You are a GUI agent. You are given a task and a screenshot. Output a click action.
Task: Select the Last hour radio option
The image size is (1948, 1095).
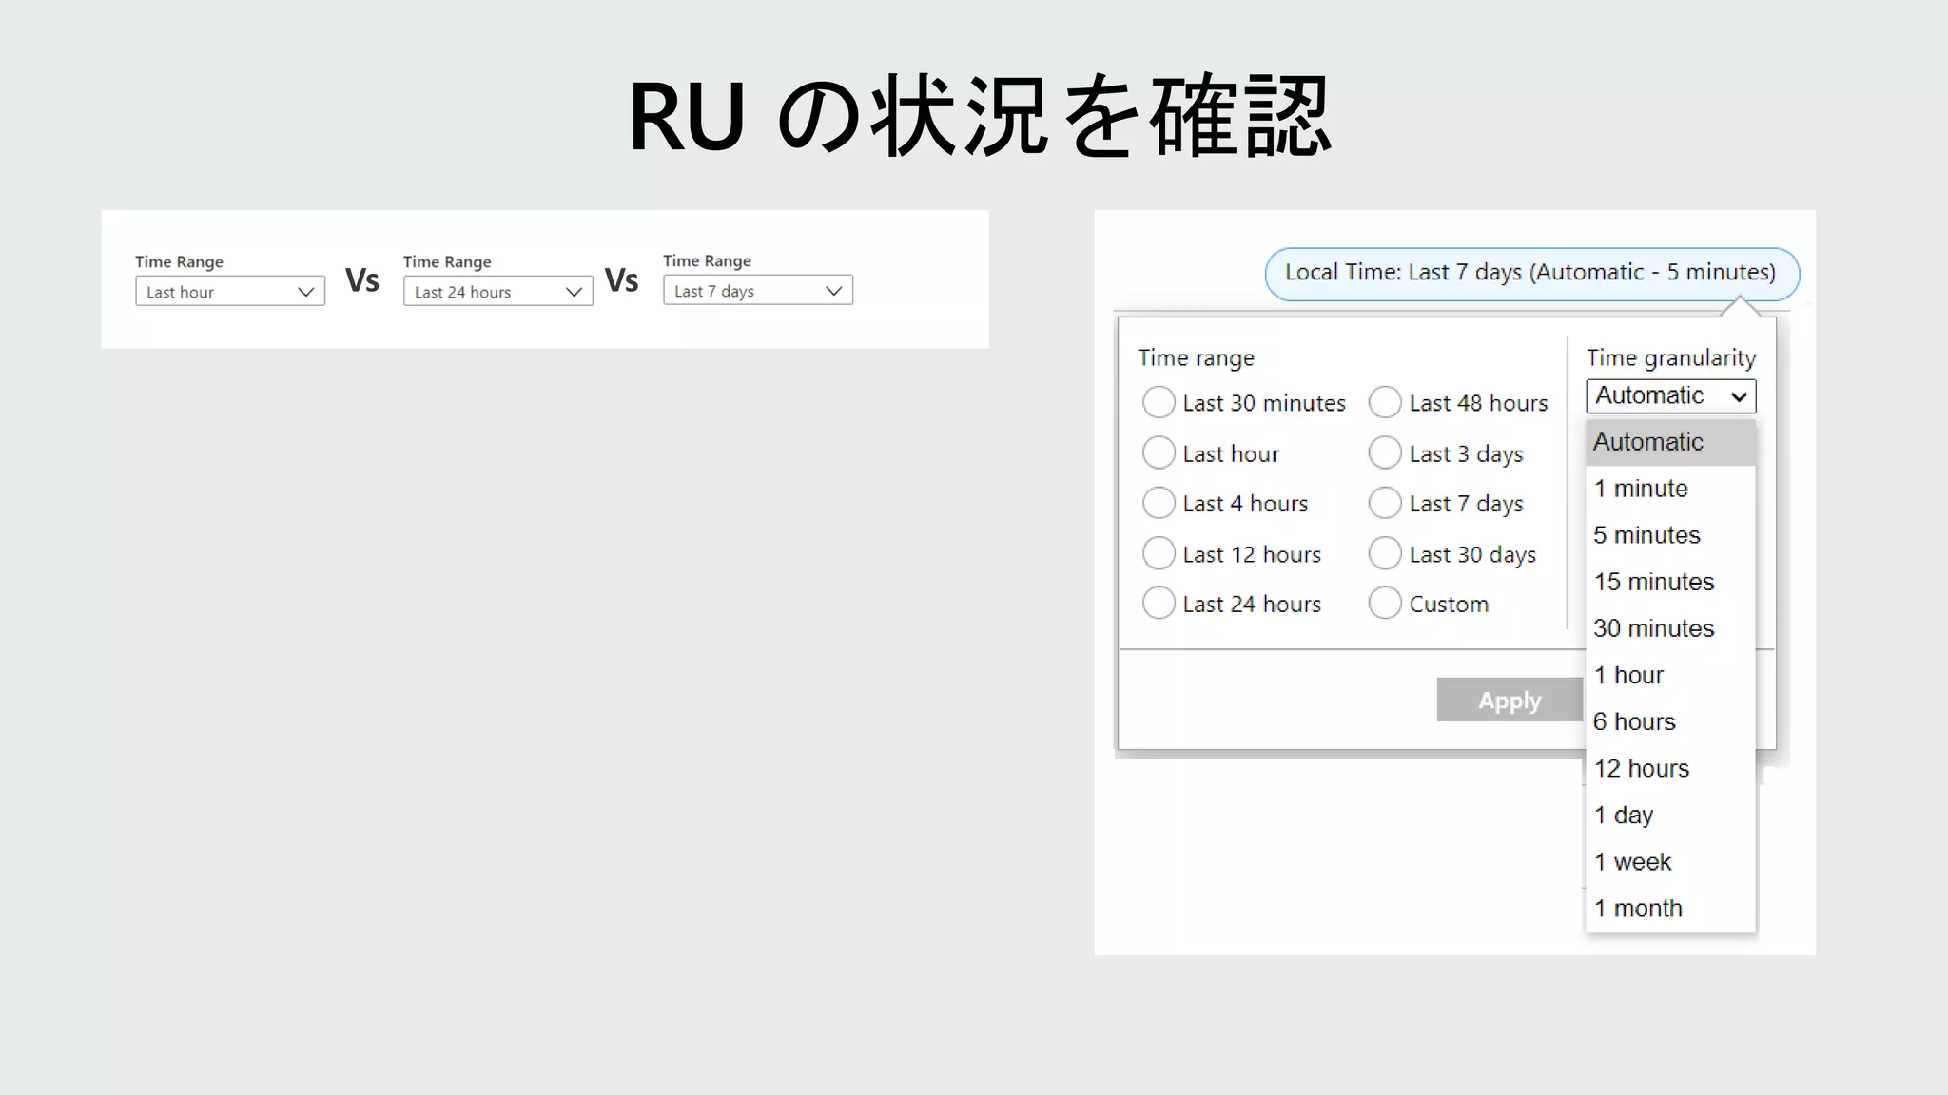[1159, 452]
